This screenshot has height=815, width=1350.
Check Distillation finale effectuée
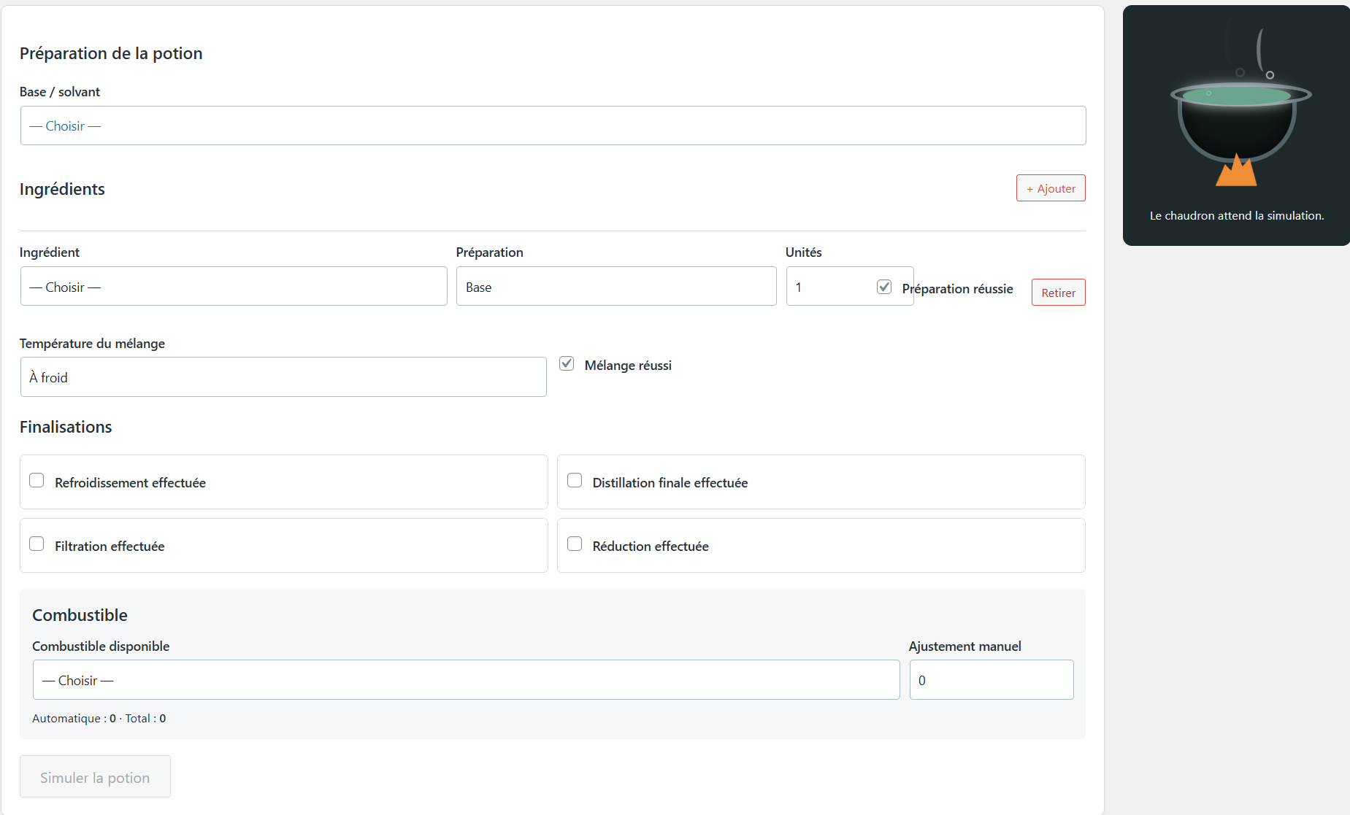click(575, 480)
